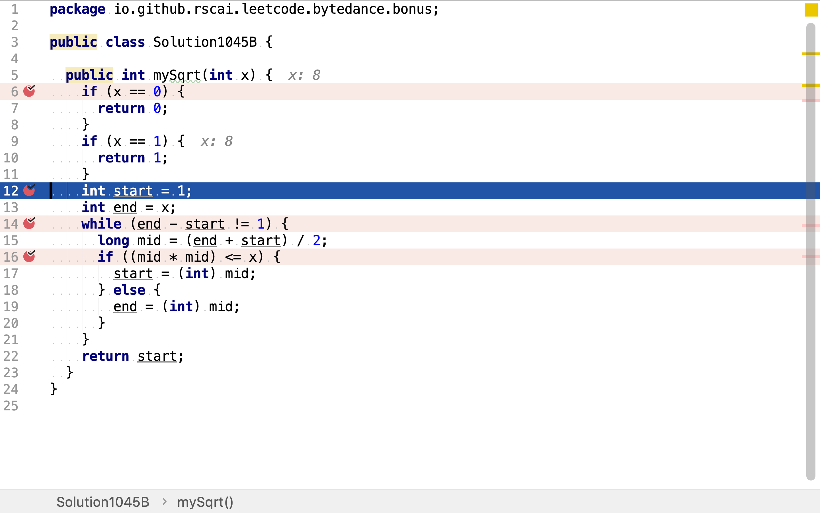820x513 pixels.
Task: Click the else keyword on line 18
Action: 129,290
